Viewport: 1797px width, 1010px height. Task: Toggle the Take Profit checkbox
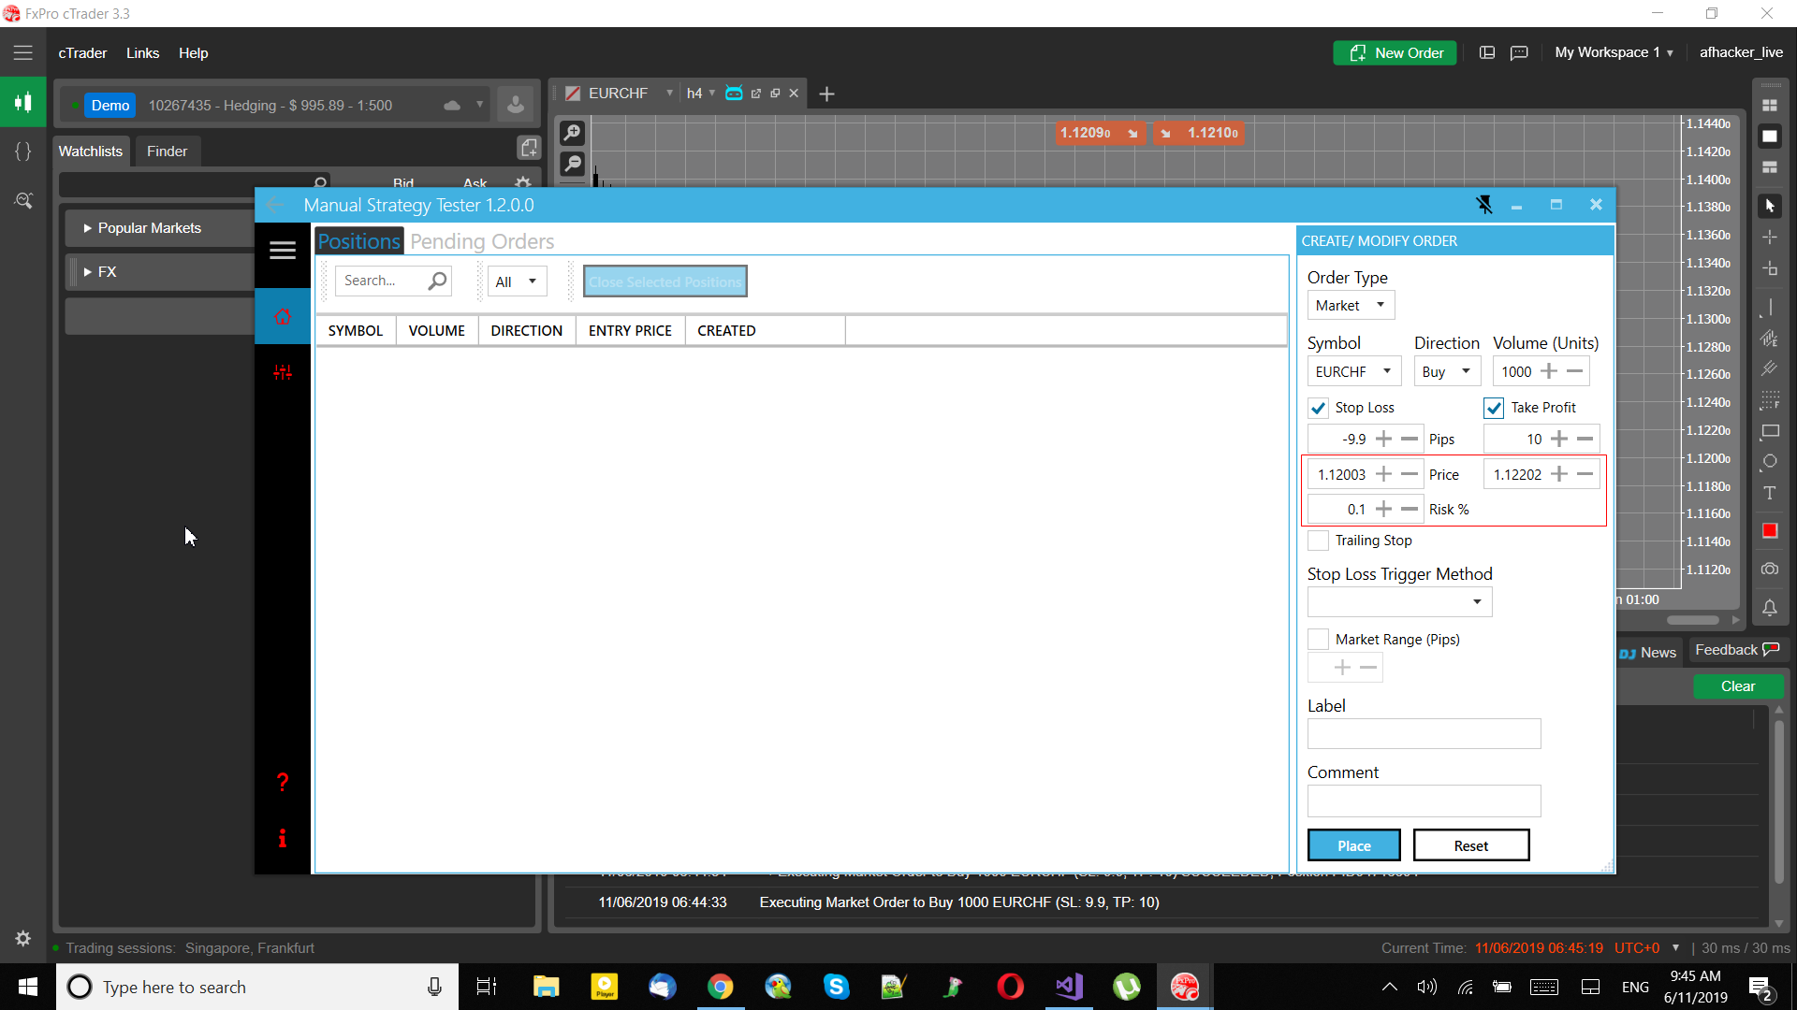click(1494, 408)
